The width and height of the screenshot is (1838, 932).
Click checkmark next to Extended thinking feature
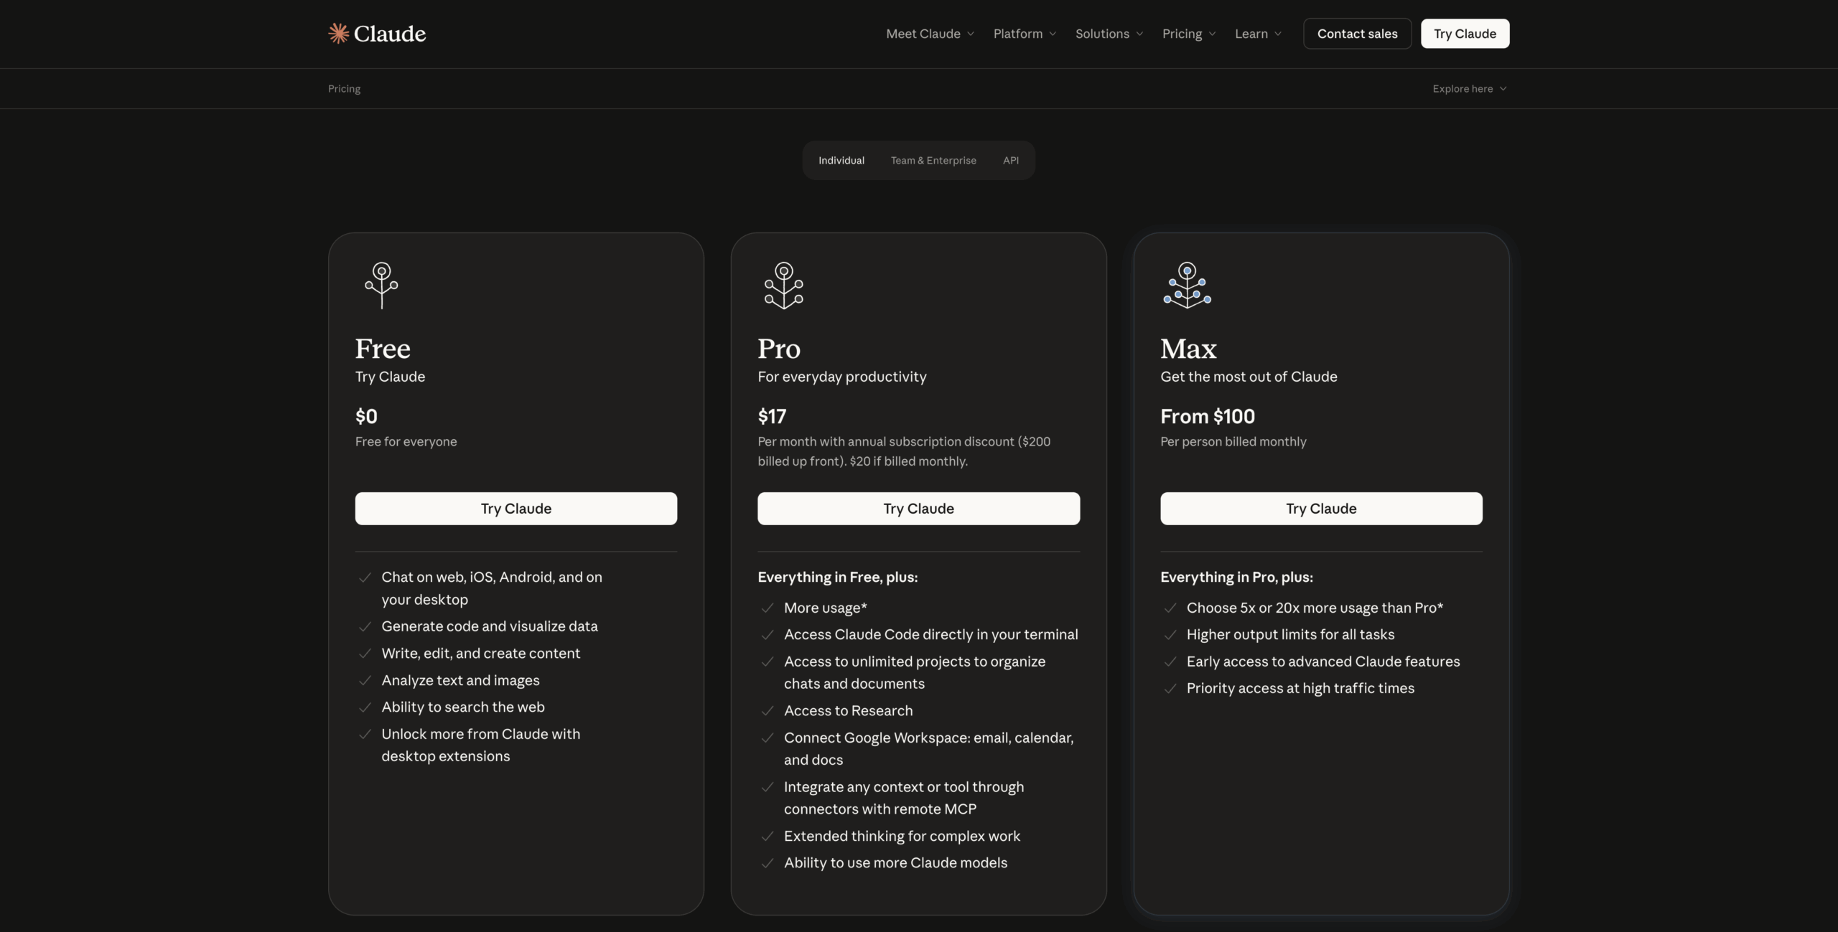(x=768, y=837)
